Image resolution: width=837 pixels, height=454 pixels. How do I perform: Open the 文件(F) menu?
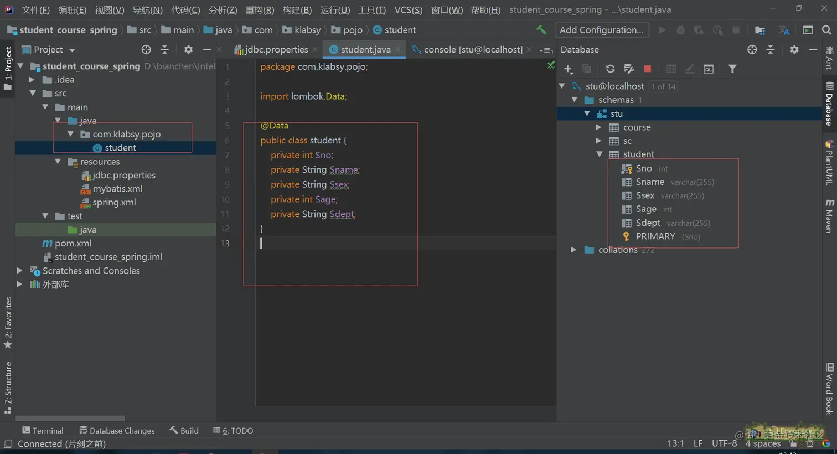tap(35, 9)
